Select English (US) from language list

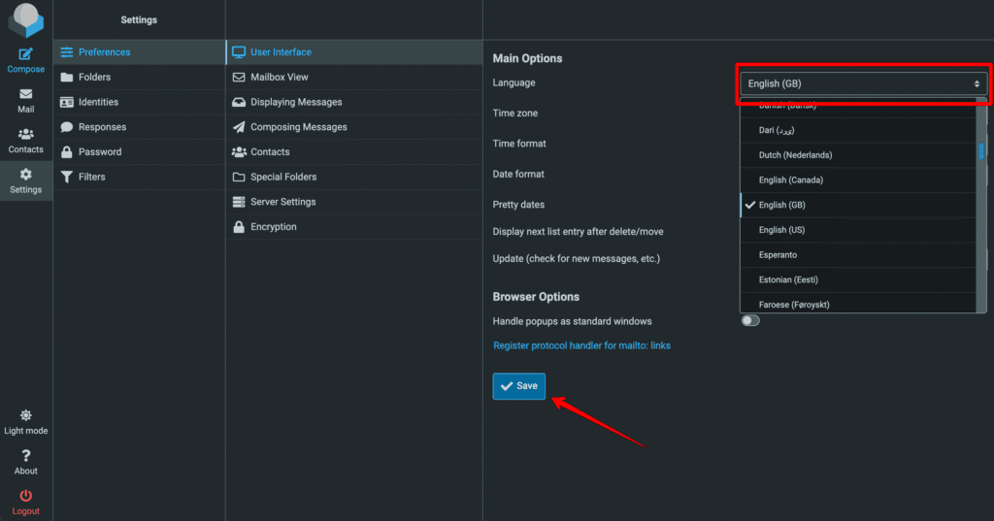[x=781, y=230]
